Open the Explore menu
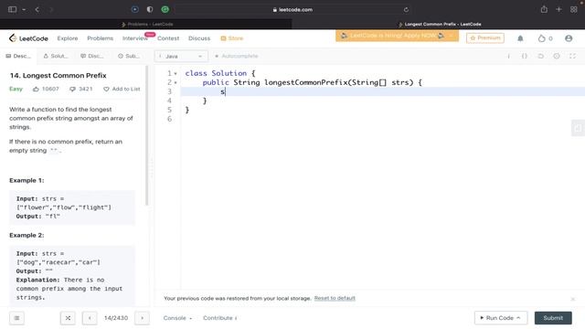The image size is (585, 329). point(68,38)
